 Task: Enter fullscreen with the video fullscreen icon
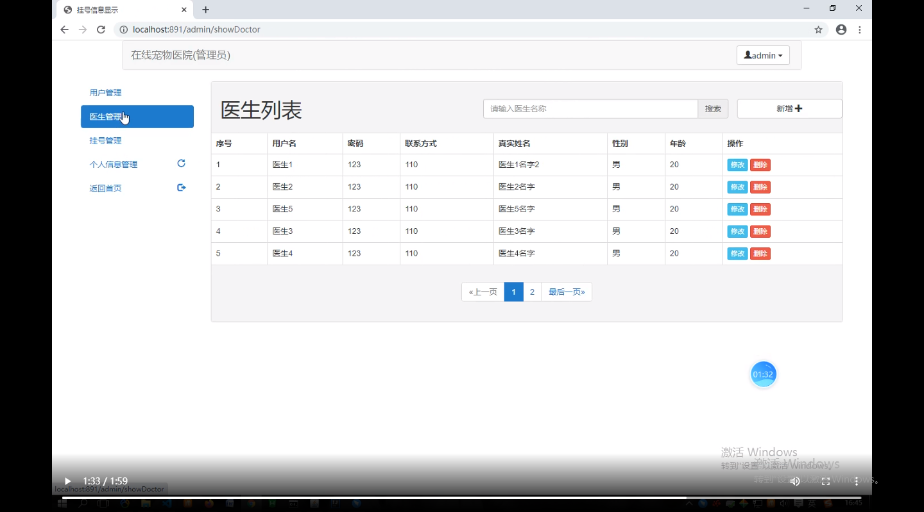[826, 481]
